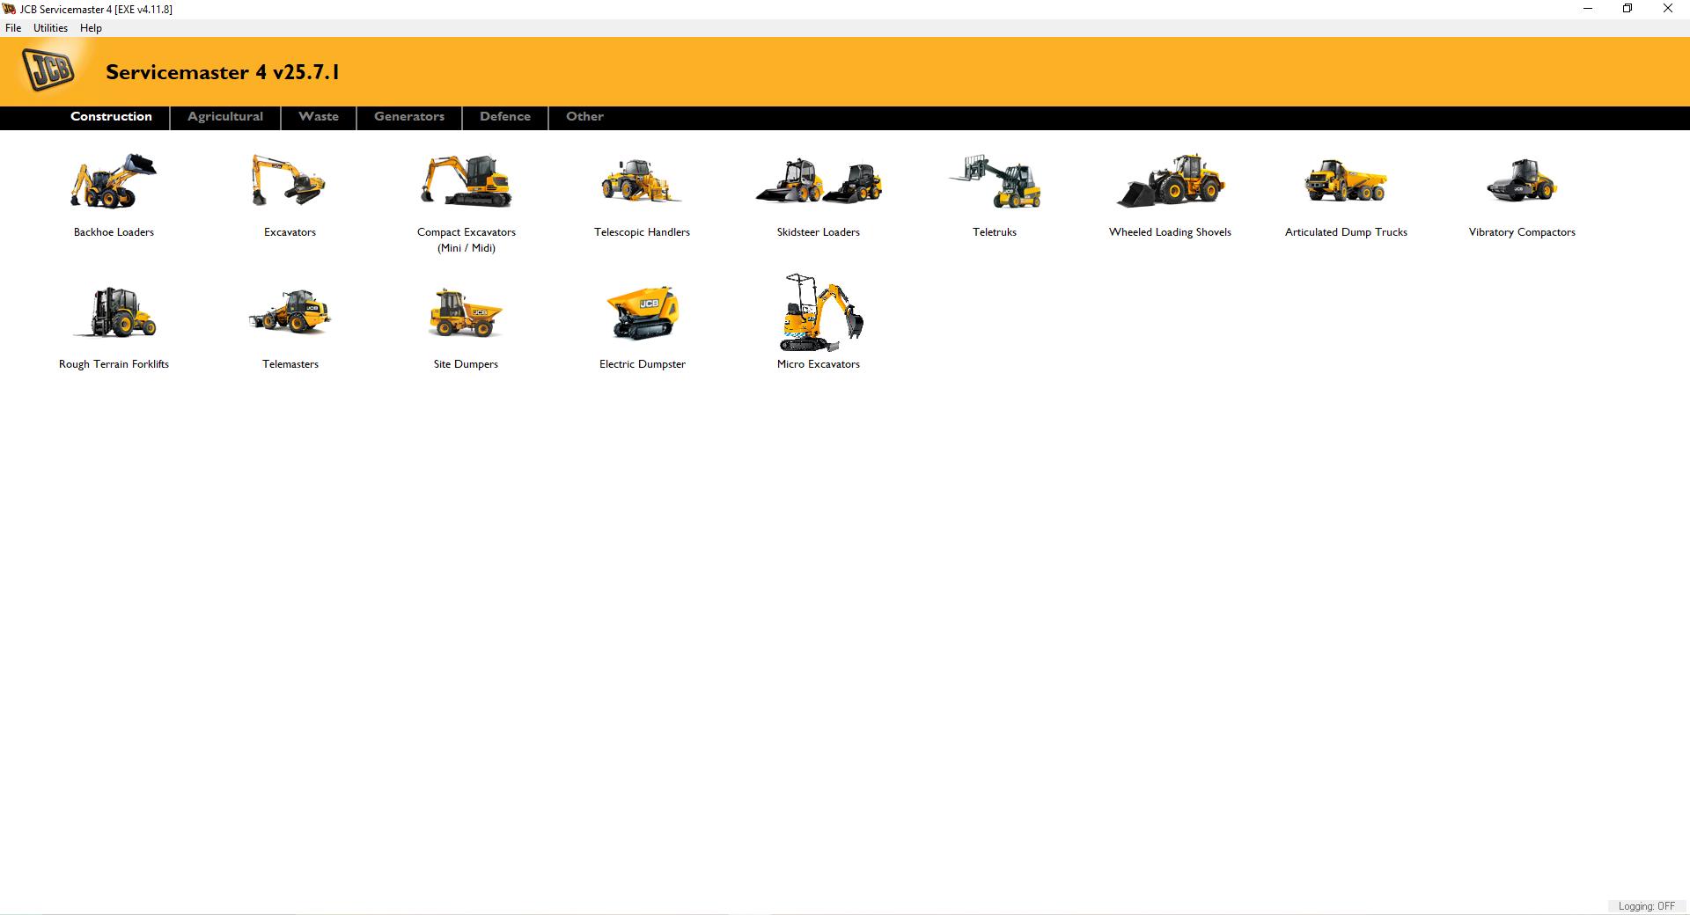1690x915 pixels.
Task: Click the Site Dumpers label
Action: [x=466, y=364]
